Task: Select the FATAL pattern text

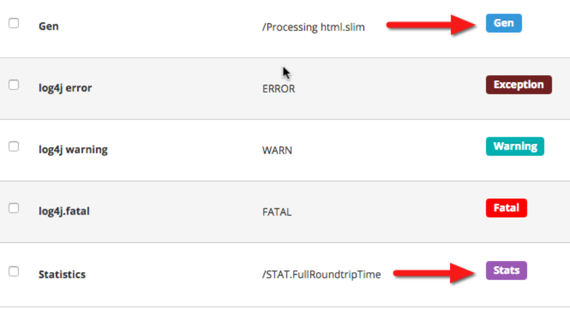Action: click(x=277, y=212)
